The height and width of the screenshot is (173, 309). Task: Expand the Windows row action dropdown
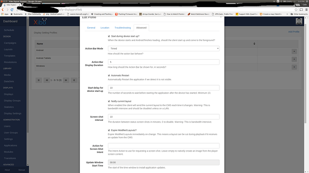coord(294,67)
